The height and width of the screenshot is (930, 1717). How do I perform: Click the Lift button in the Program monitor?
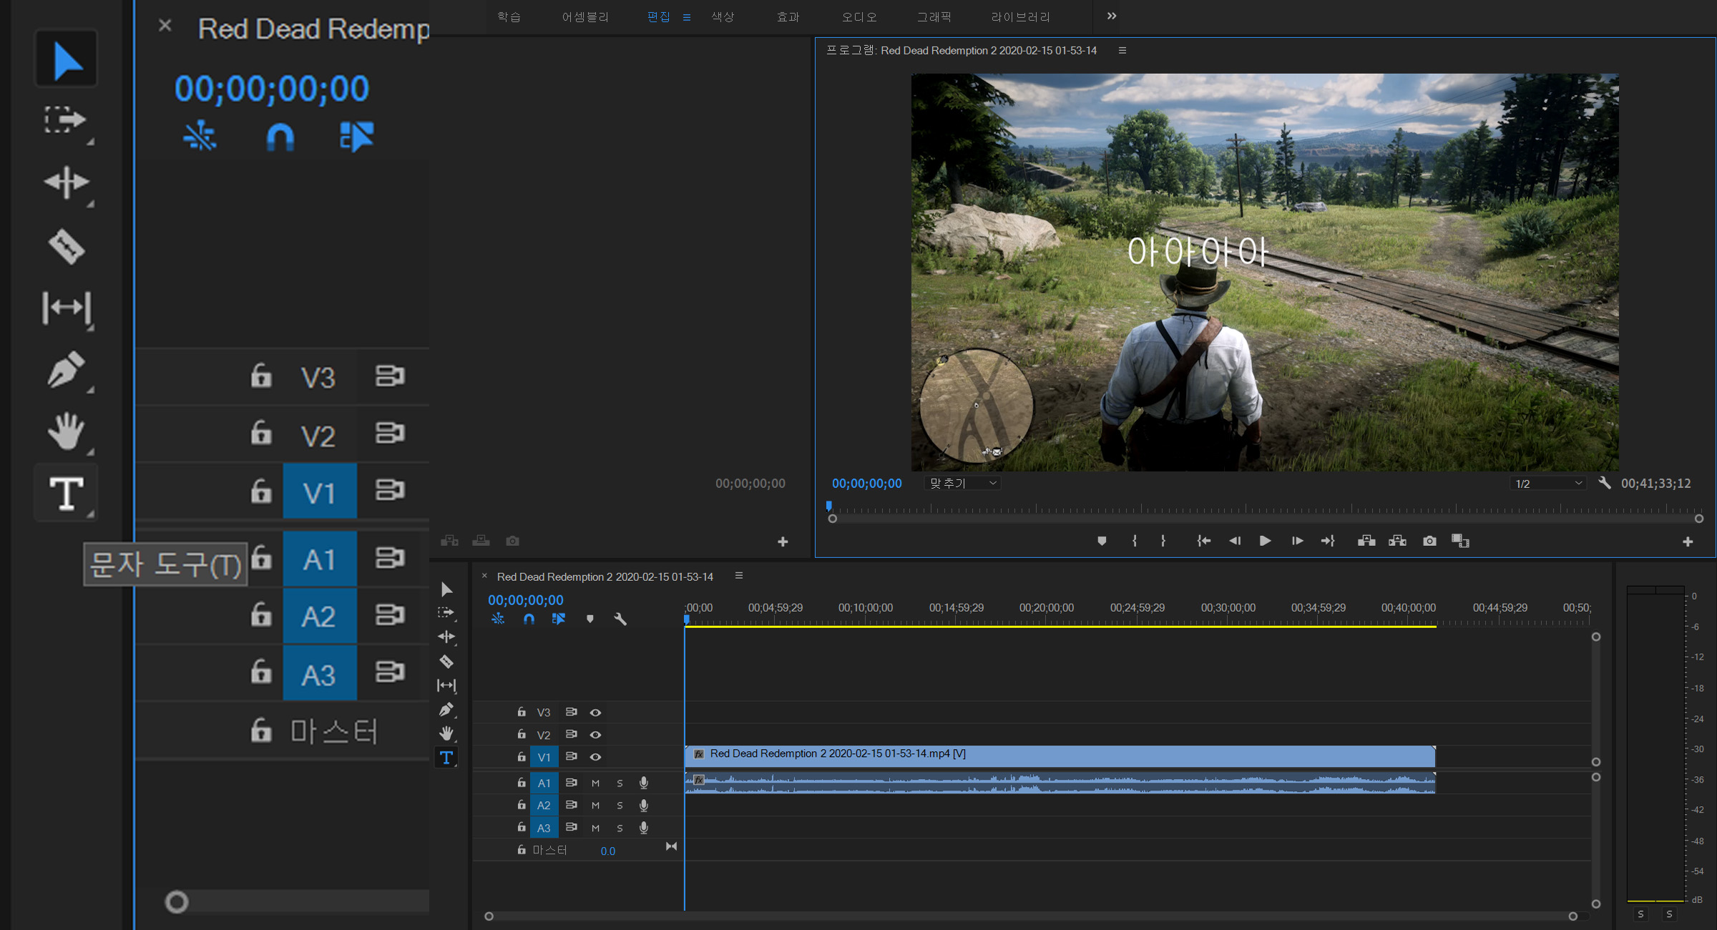point(1366,541)
